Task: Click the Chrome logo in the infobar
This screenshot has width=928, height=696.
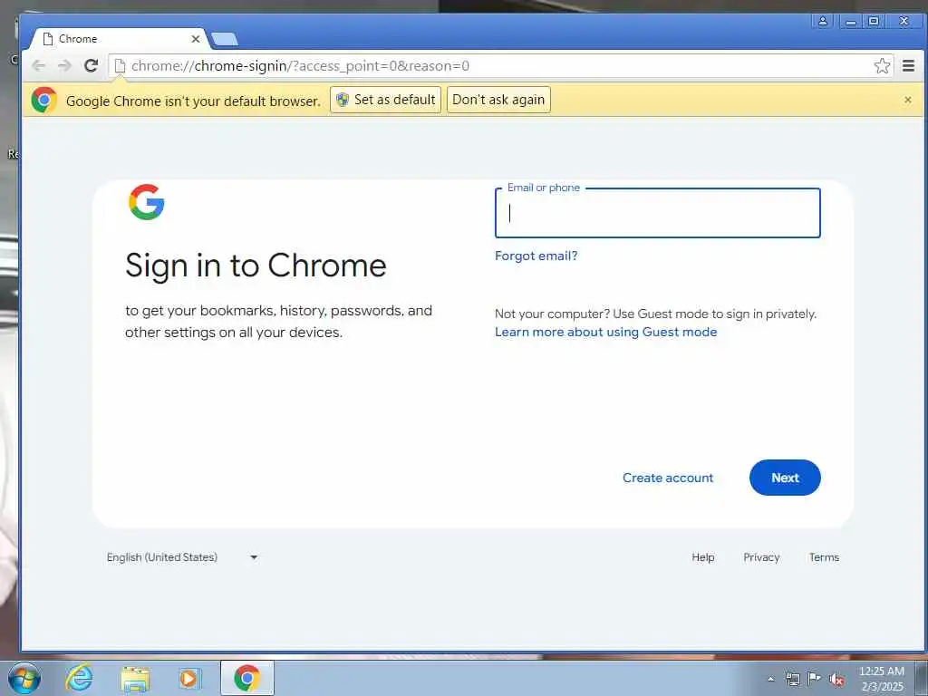Action: tap(43, 100)
